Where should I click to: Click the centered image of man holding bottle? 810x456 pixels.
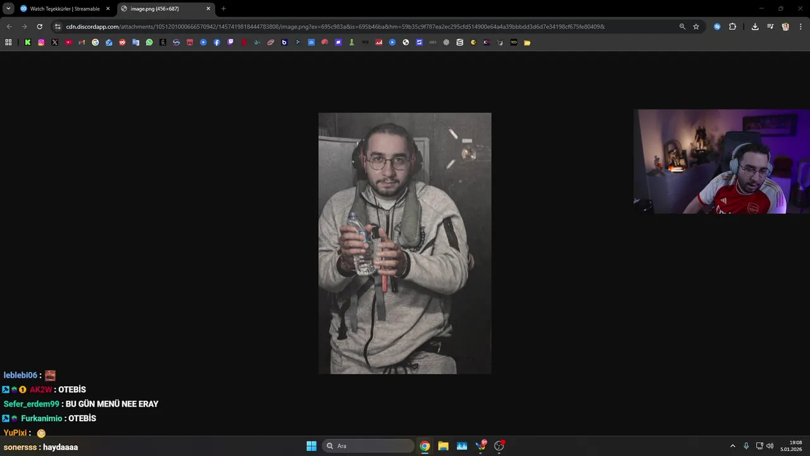pyautogui.click(x=405, y=243)
